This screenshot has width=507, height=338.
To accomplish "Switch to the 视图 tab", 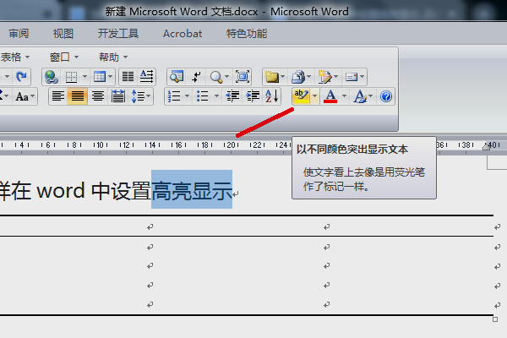I will pyautogui.click(x=63, y=34).
